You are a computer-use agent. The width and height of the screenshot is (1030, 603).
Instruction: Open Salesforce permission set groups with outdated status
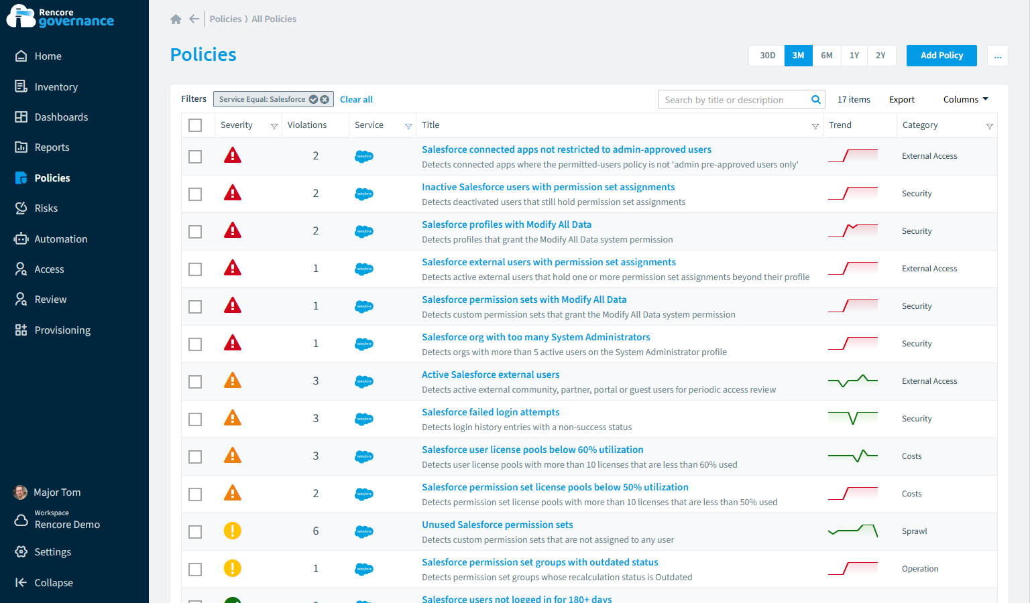(540, 562)
